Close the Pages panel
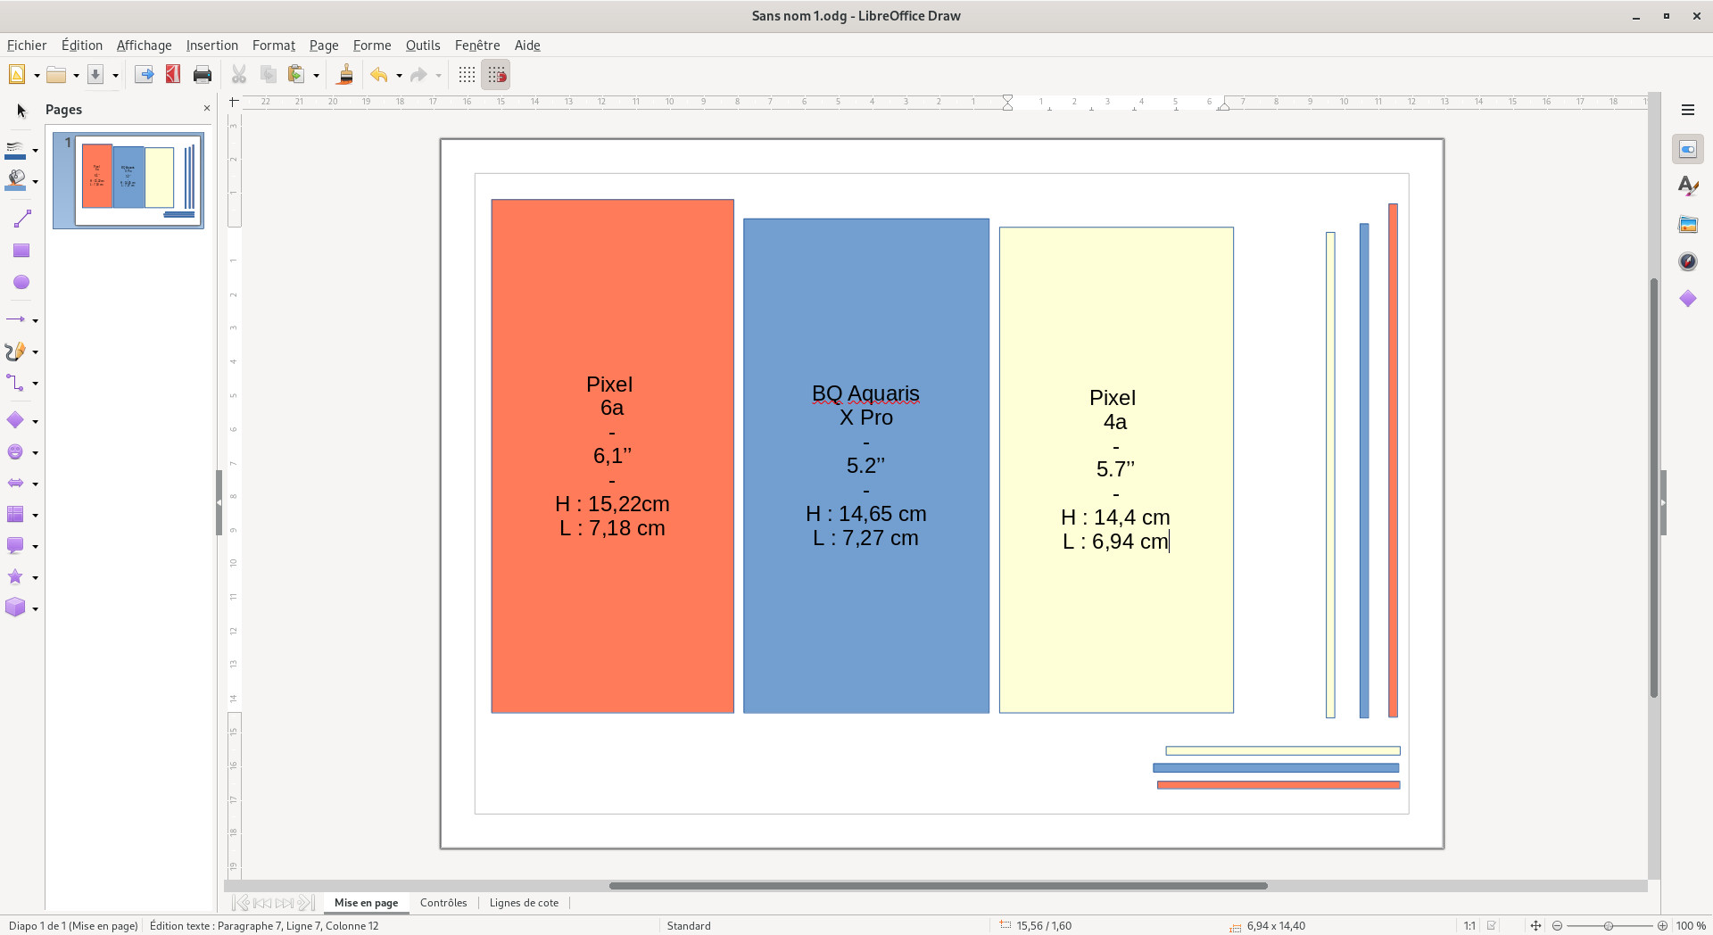 point(207,109)
